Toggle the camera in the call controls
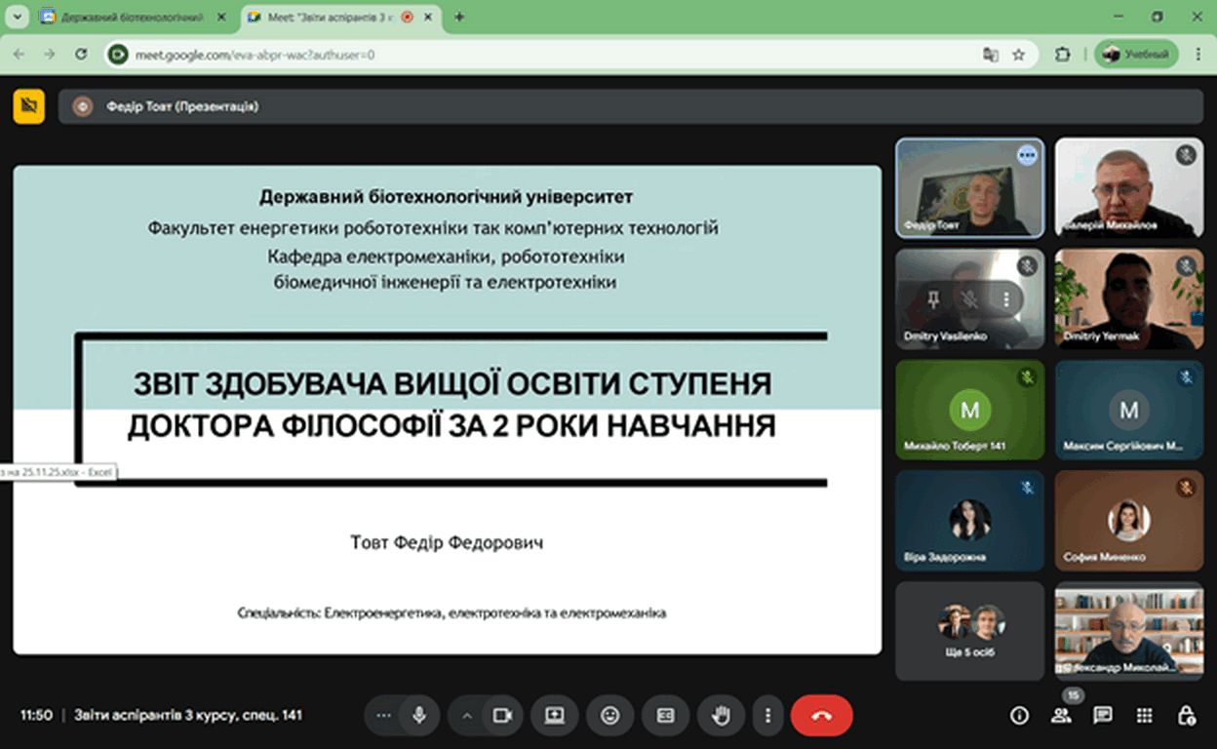Image resolution: width=1217 pixels, height=749 pixels. coord(502,715)
